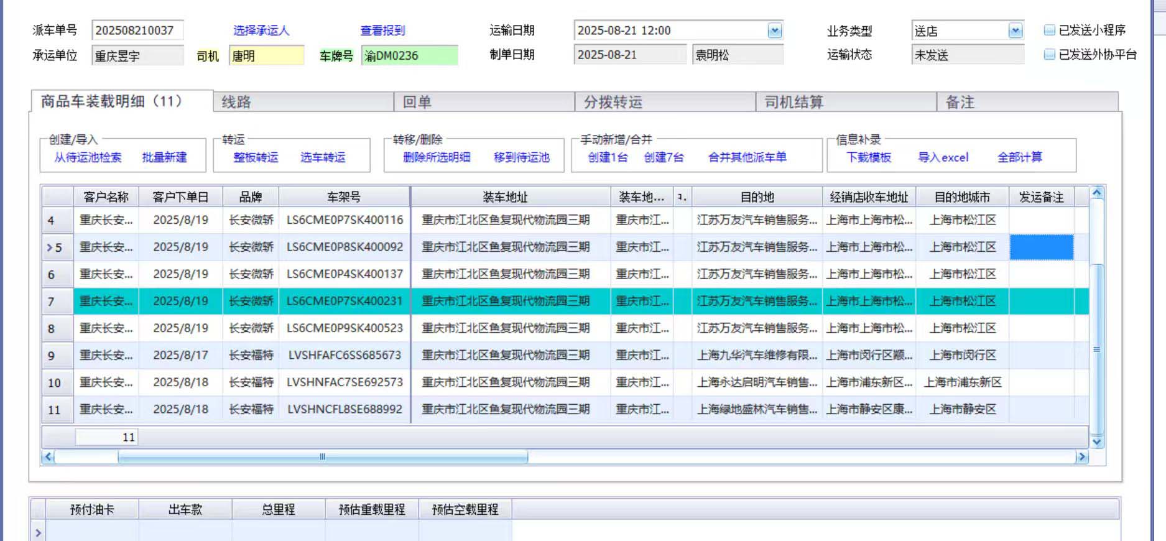Click the 司机 input field
This screenshot has width=1166, height=541.
click(266, 56)
